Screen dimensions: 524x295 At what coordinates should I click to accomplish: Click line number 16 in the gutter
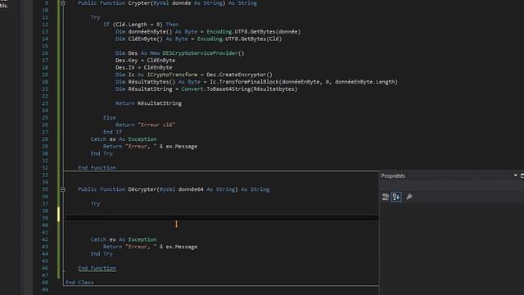coord(45,53)
